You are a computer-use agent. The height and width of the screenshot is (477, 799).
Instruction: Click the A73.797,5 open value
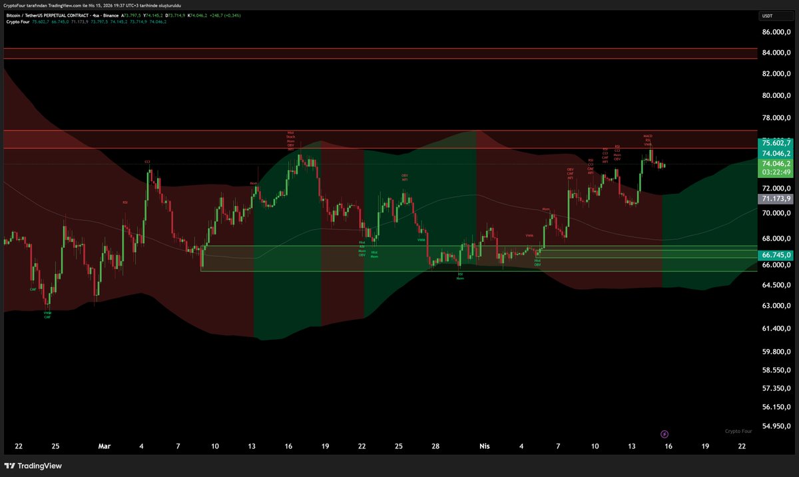tap(131, 15)
